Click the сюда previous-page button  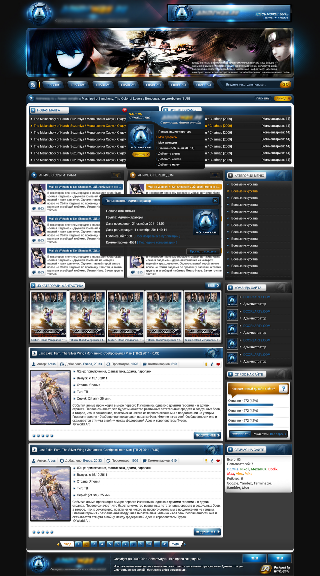click(67, 544)
